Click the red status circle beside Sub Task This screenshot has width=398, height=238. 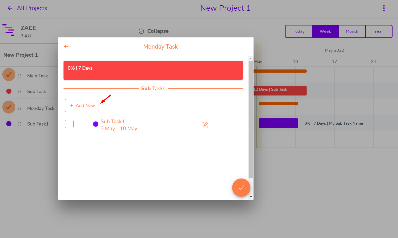tap(9, 91)
